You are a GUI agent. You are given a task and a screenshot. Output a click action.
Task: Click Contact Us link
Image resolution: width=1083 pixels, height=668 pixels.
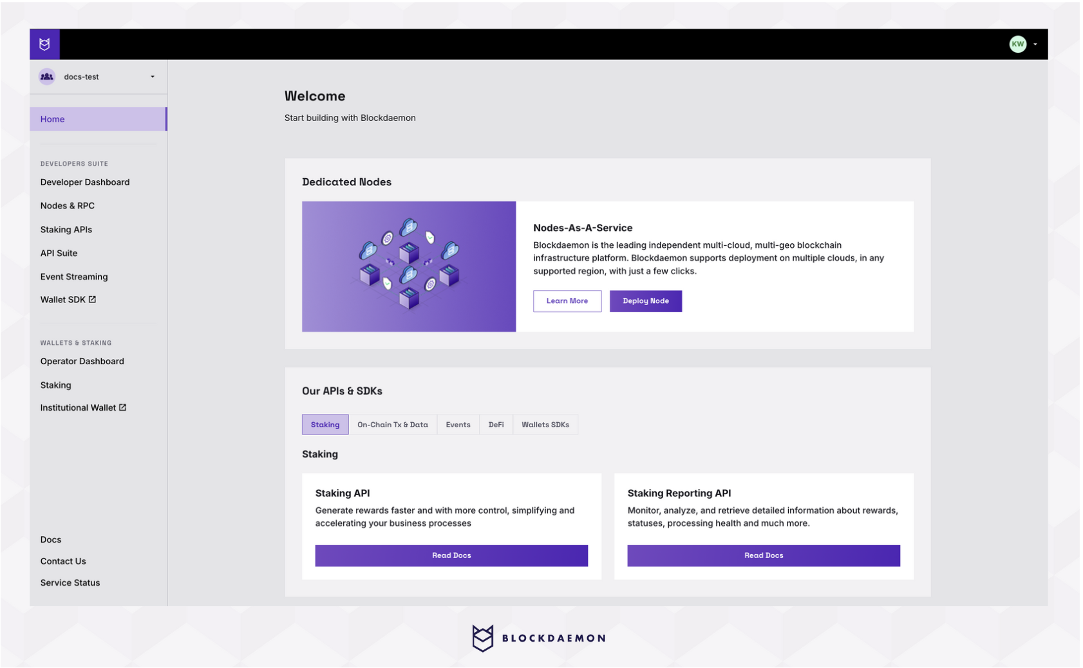[x=63, y=561]
